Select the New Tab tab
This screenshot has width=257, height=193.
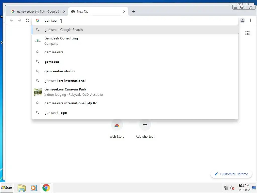pos(98,12)
